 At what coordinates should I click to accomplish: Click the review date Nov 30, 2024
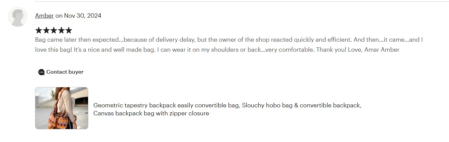point(83,16)
